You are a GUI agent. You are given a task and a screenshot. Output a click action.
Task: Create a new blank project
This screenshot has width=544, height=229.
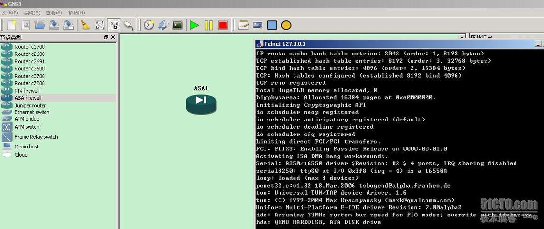pyautogui.click(x=12, y=25)
